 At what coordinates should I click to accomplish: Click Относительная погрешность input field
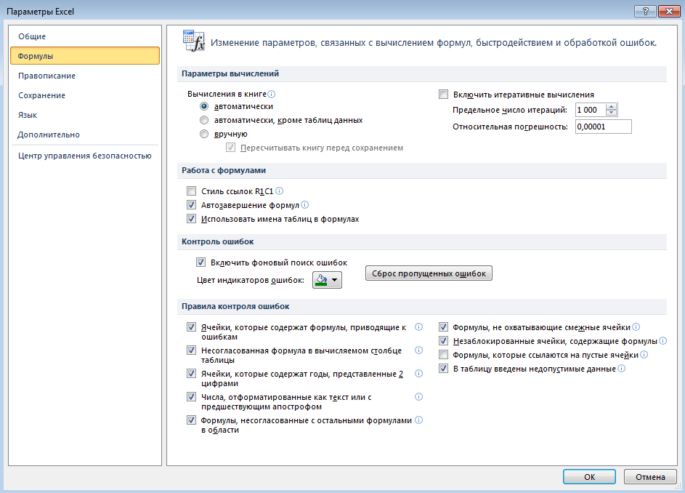pyautogui.click(x=604, y=127)
